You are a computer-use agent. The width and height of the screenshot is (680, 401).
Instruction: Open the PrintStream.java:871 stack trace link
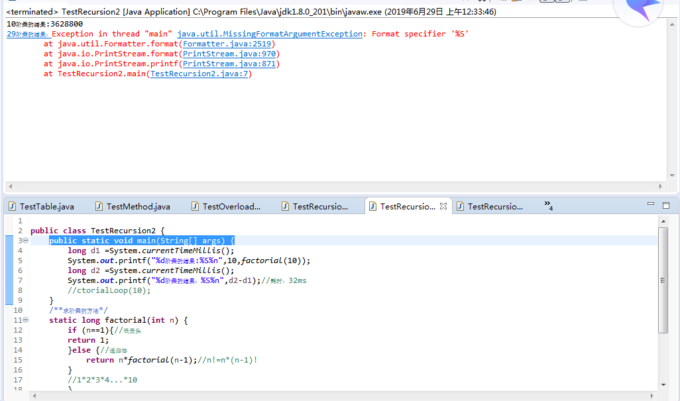tap(229, 64)
